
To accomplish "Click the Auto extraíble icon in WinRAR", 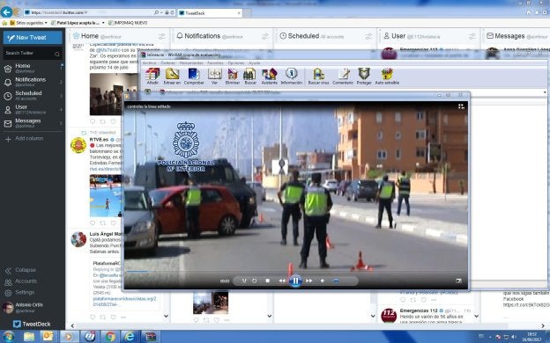I will tap(387, 77).
